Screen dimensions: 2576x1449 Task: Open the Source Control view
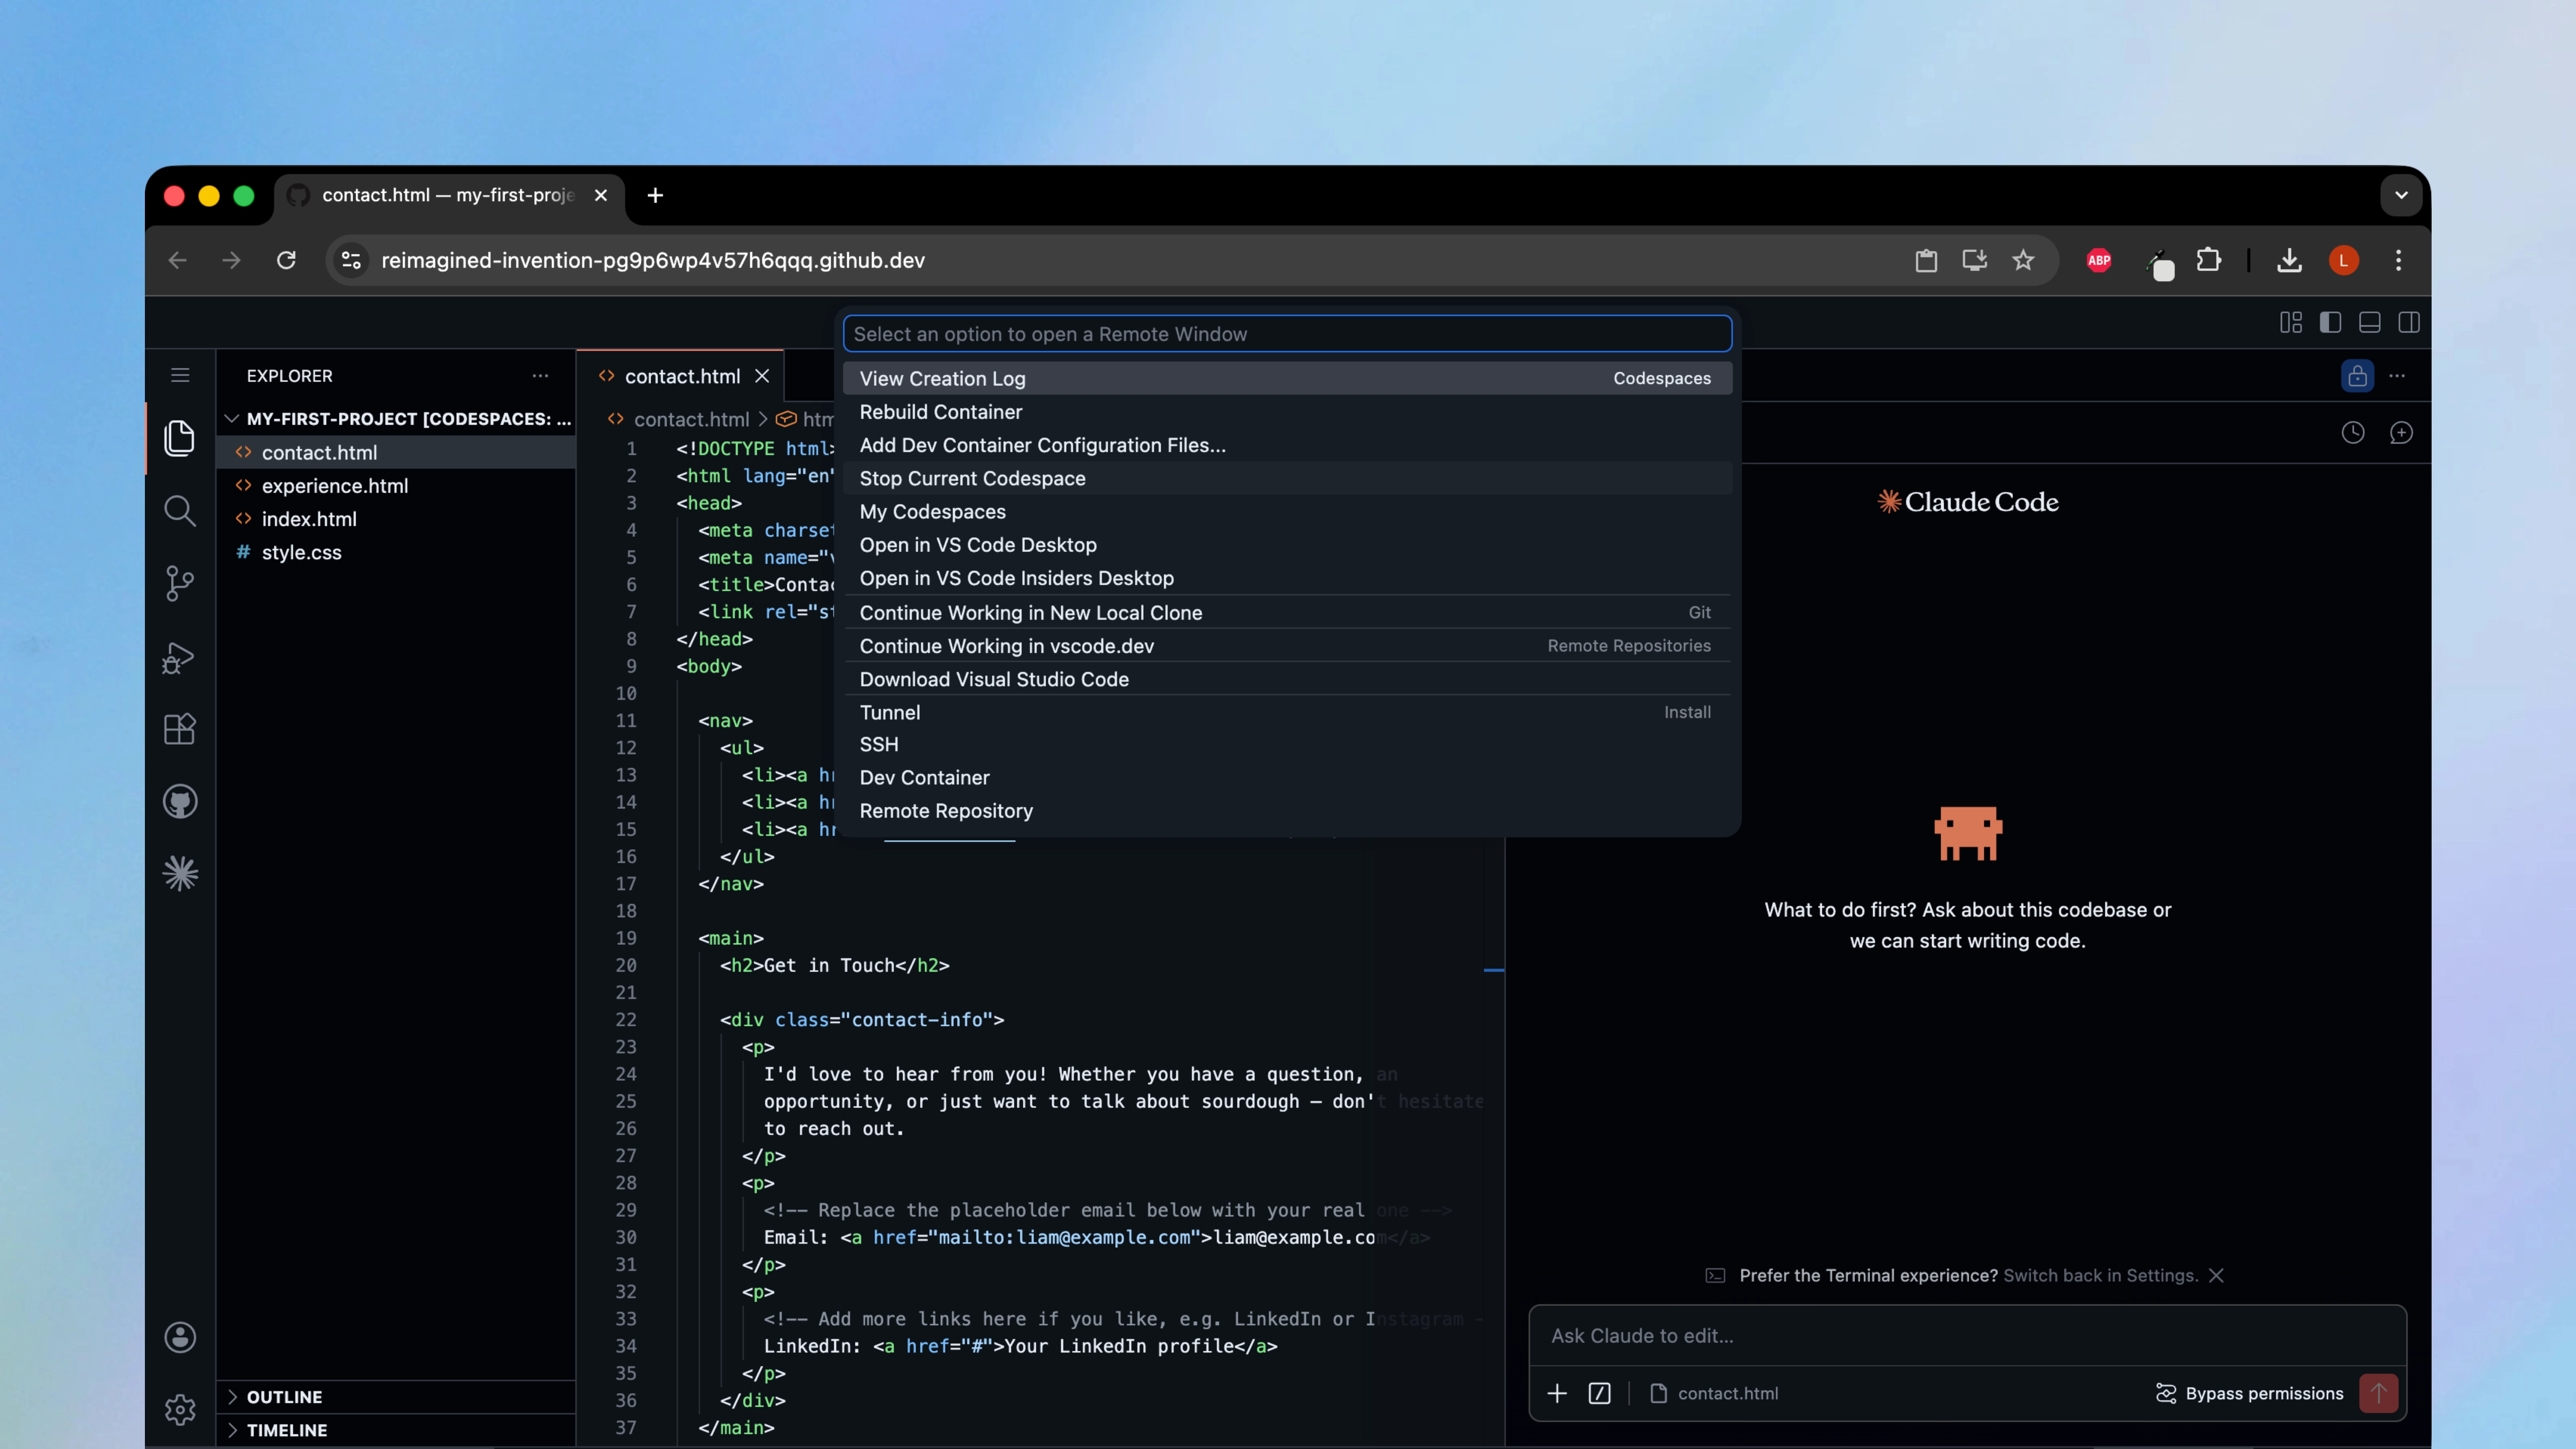pyautogui.click(x=180, y=583)
